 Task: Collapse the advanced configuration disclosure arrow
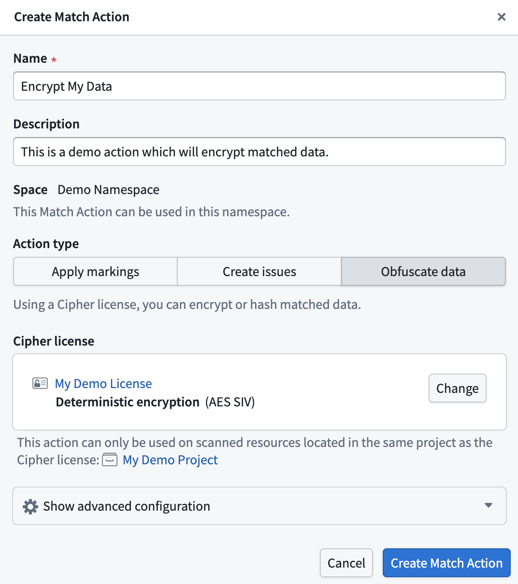[x=488, y=506]
